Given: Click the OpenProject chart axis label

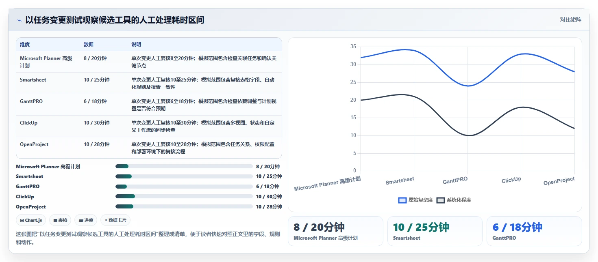Looking at the screenshot, I should [559, 181].
